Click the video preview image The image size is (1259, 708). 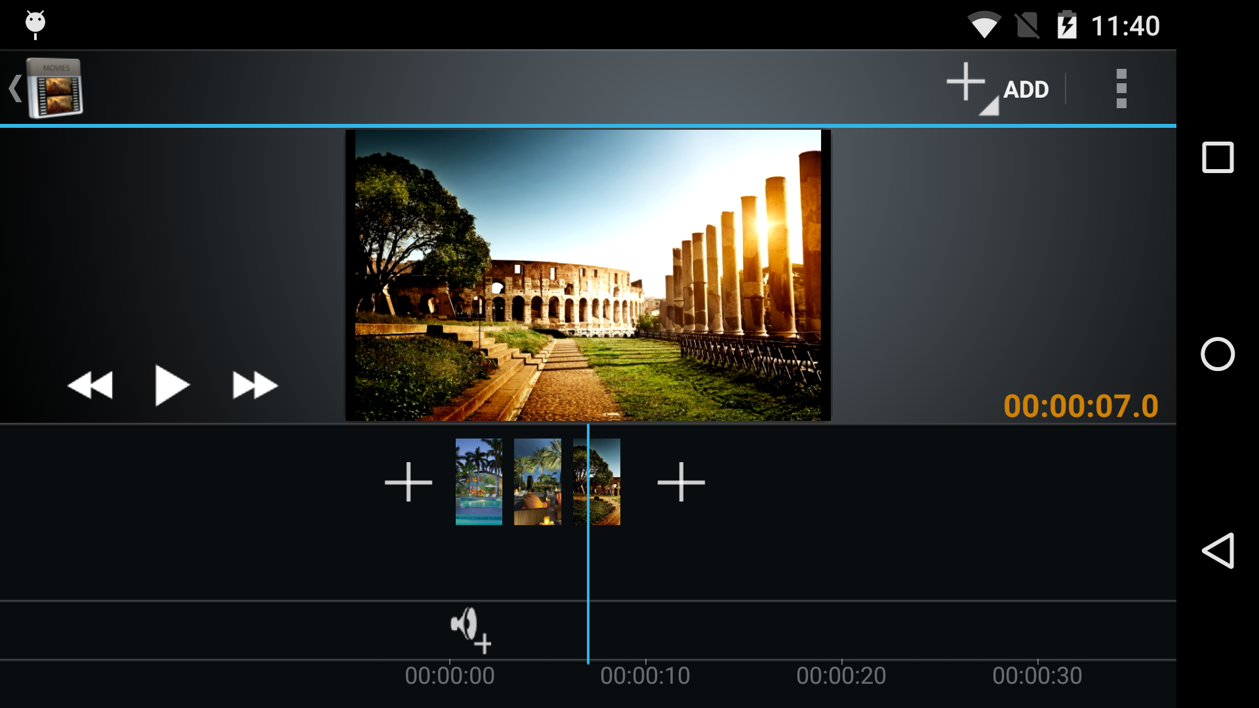(x=588, y=275)
